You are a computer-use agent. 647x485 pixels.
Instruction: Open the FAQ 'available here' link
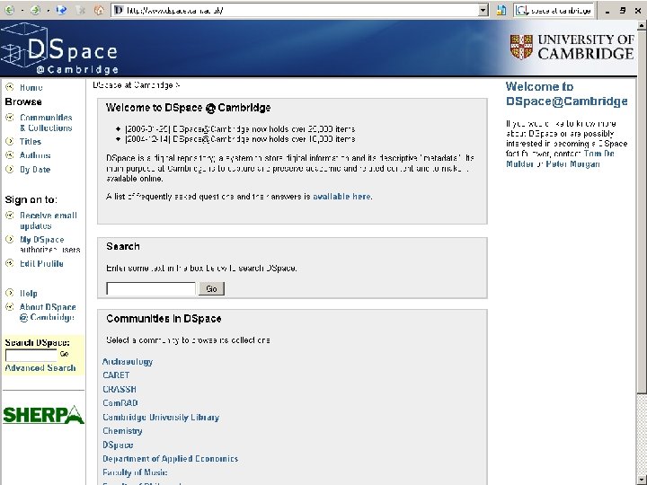(341, 197)
